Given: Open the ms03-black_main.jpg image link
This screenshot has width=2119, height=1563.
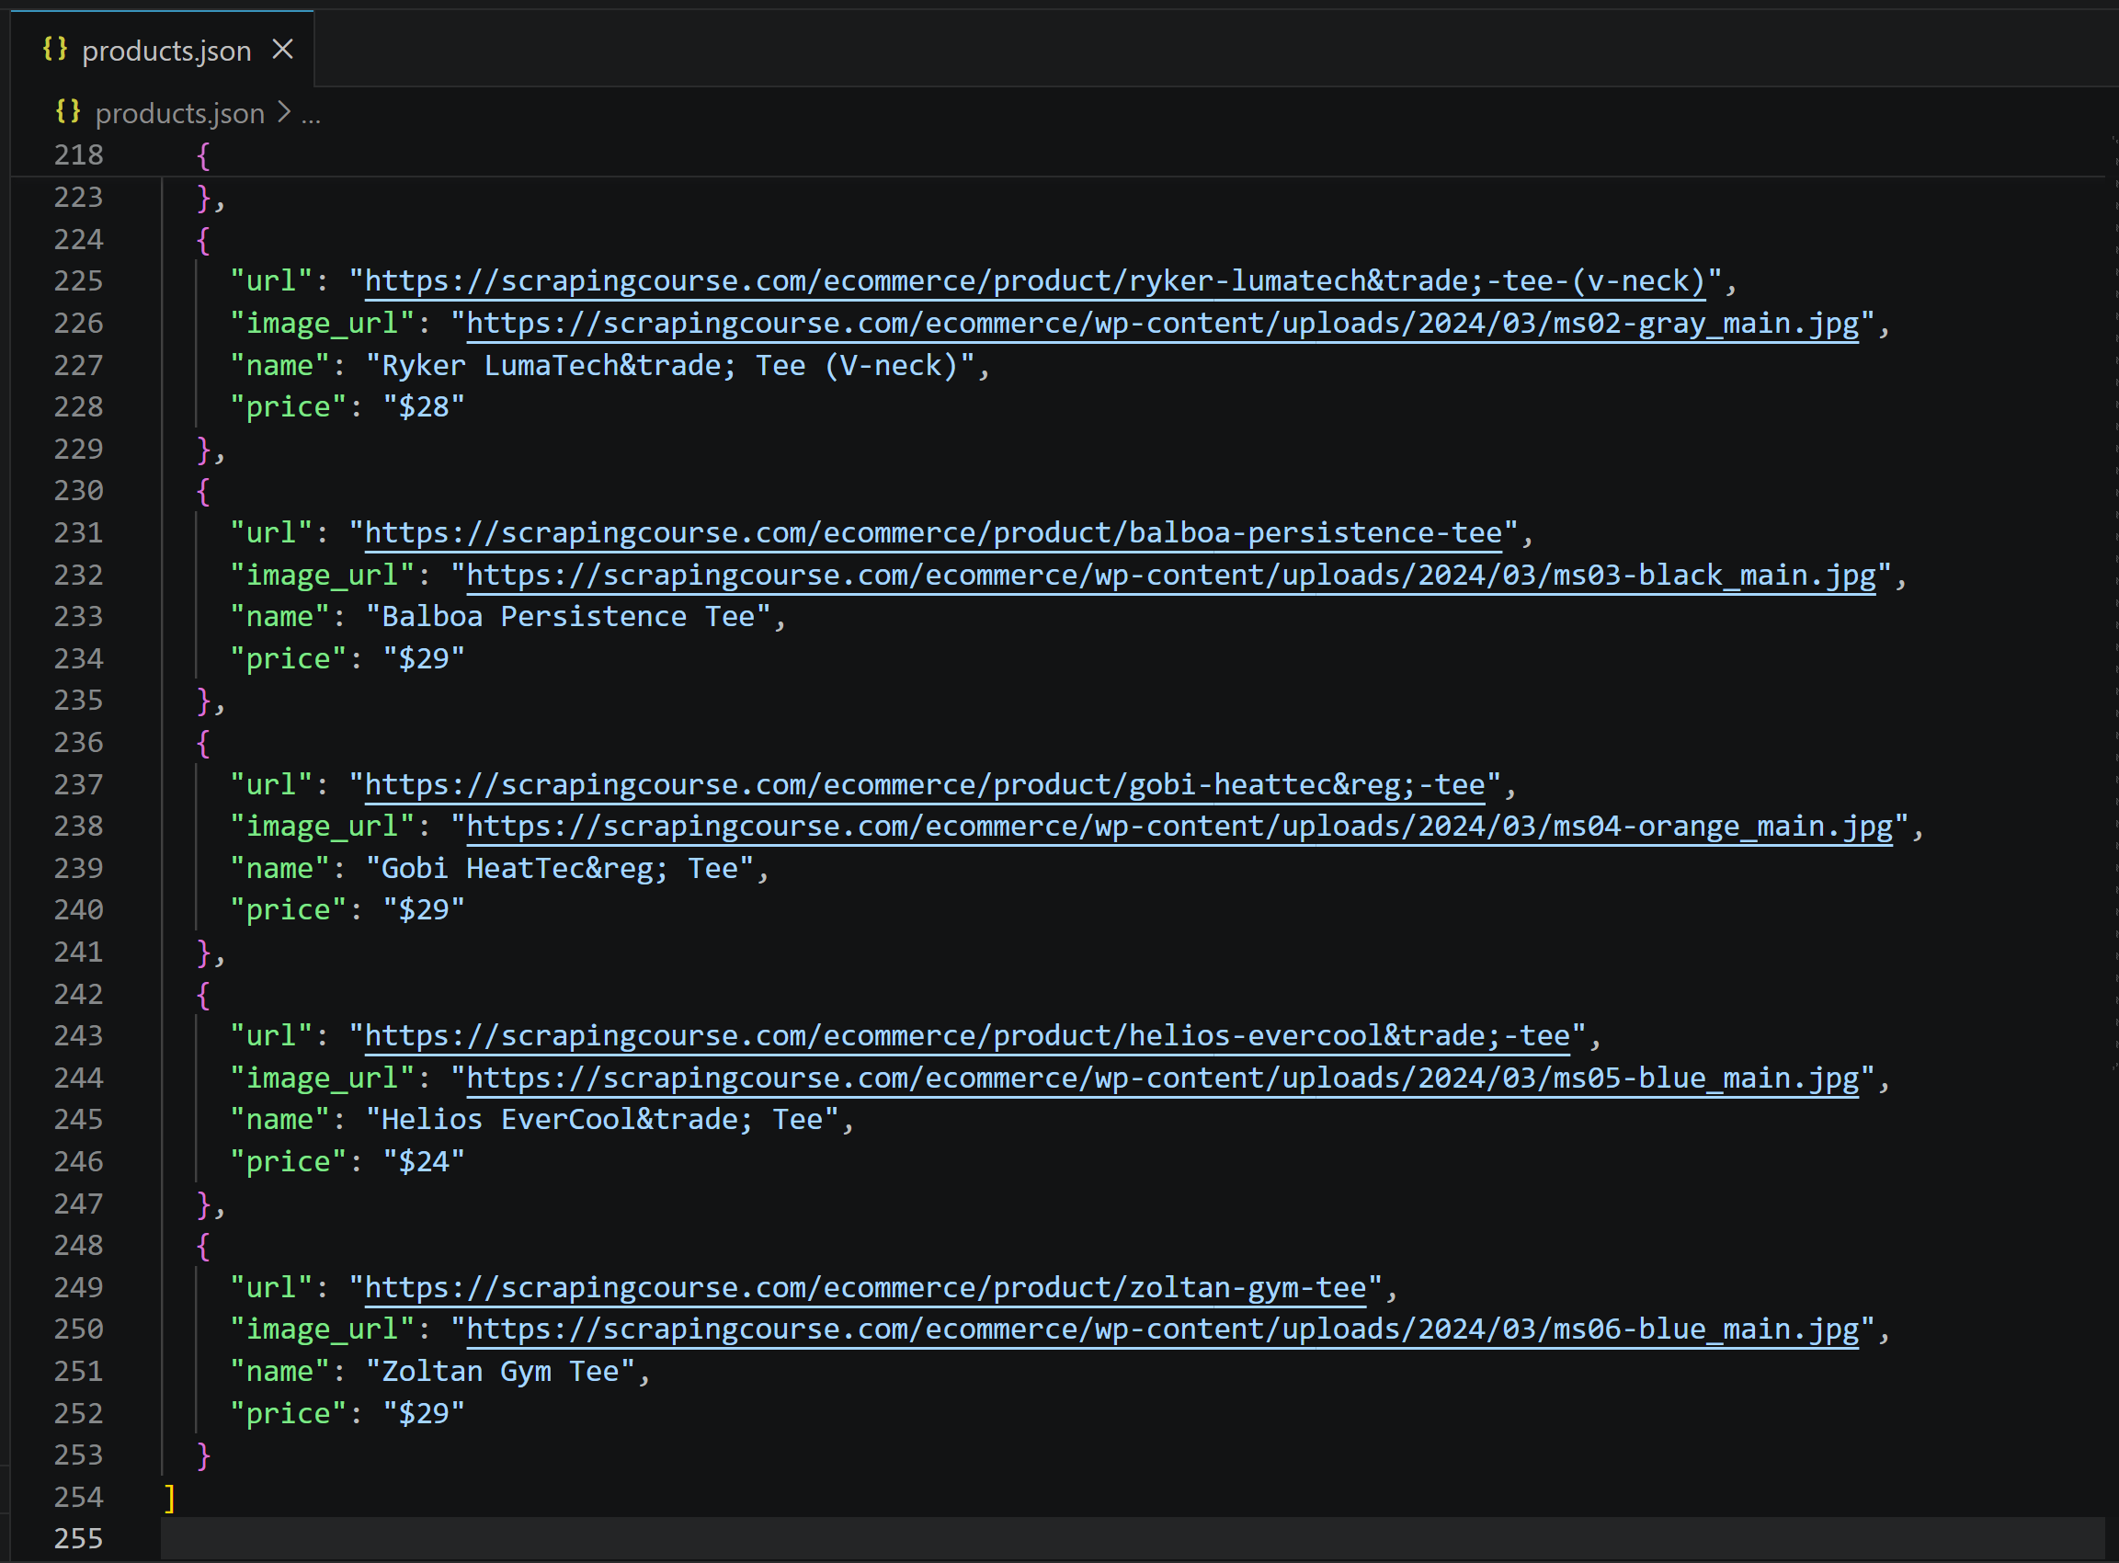Looking at the screenshot, I should 1171,576.
